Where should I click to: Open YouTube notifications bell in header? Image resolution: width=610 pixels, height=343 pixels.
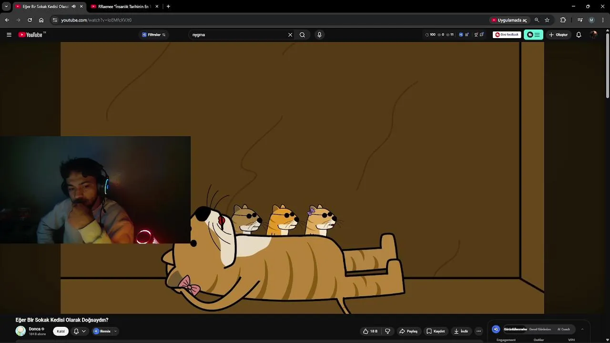click(x=579, y=35)
